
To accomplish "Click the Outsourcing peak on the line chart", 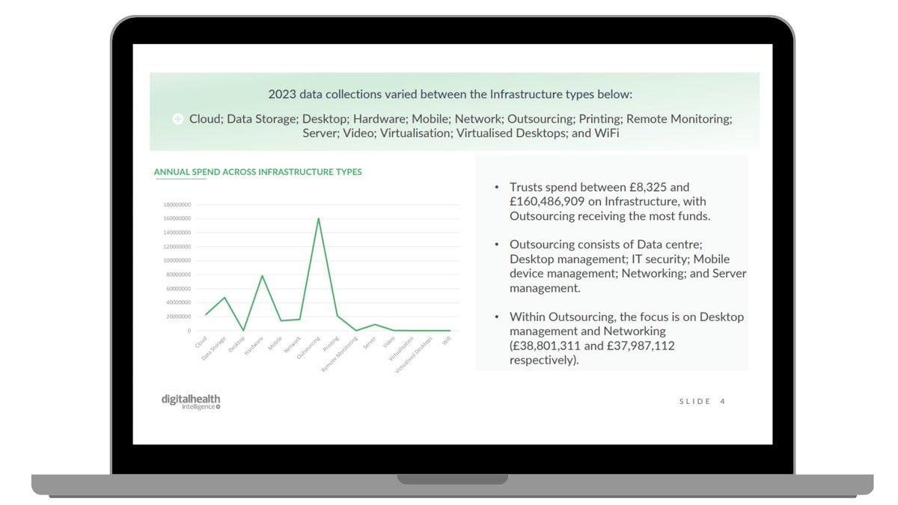I will tap(319, 218).
